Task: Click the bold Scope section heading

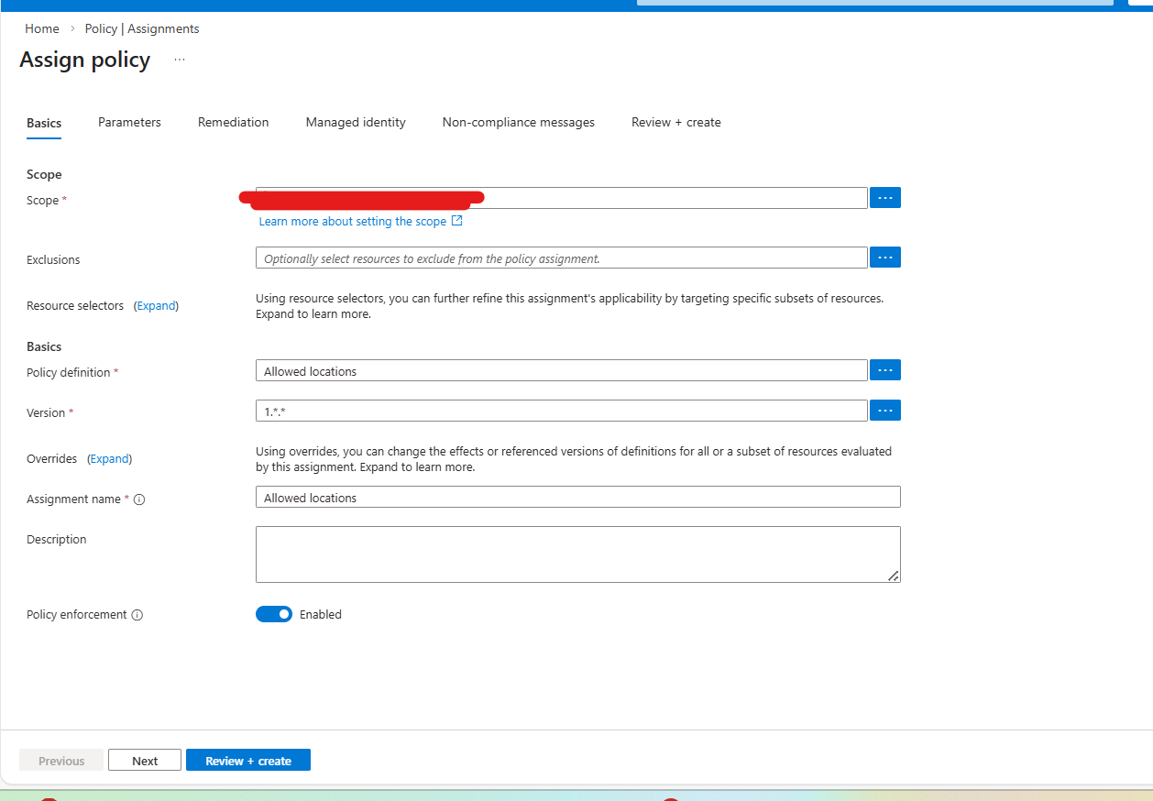Action: (44, 174)
